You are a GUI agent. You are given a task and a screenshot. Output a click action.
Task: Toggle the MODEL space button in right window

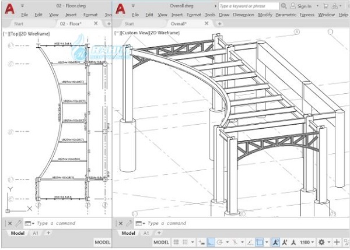tap(161, 242)
